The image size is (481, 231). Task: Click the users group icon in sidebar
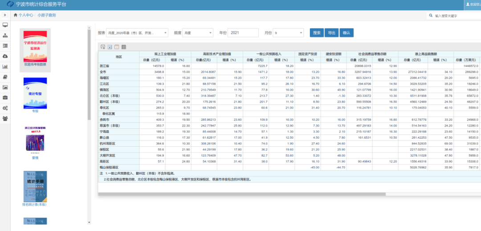click(5, 118)
